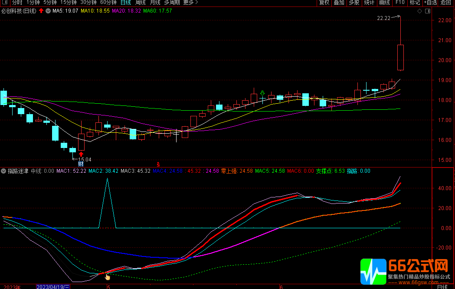Open the 复权 adjustment menu

coord(324,3)
